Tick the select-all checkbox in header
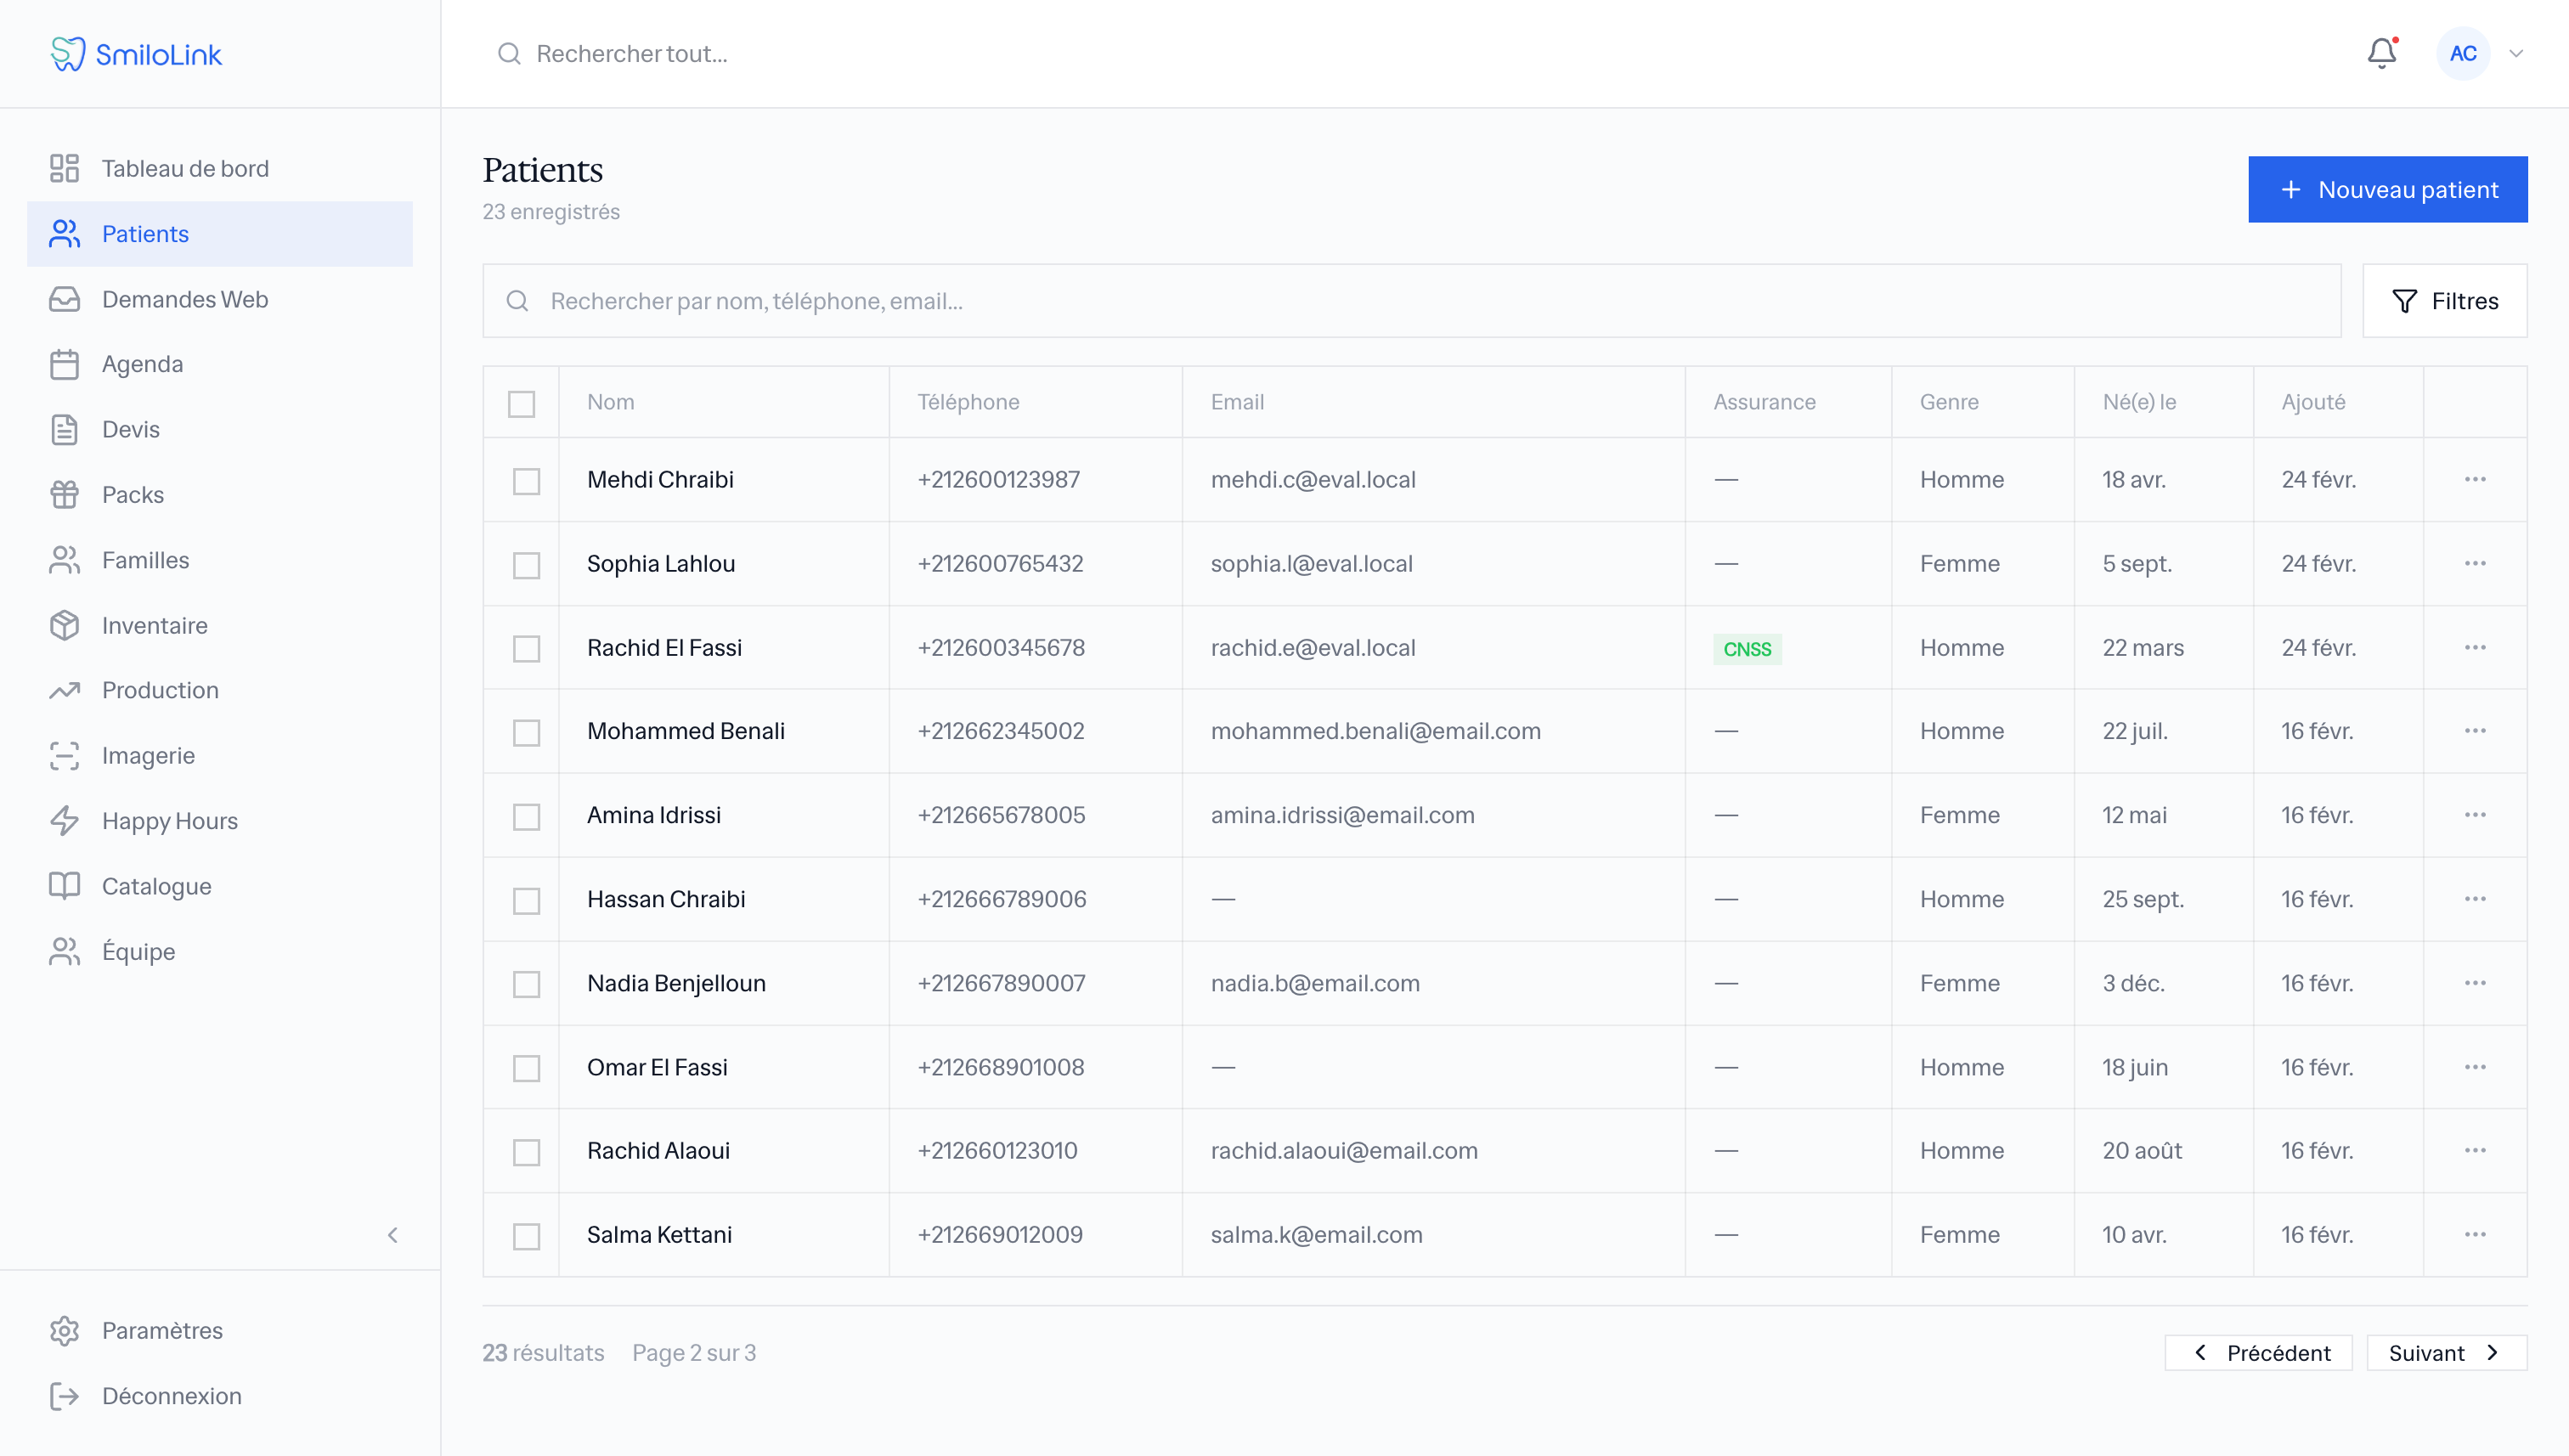This screenshot has width=2569, height=1456. pos(521,403)
